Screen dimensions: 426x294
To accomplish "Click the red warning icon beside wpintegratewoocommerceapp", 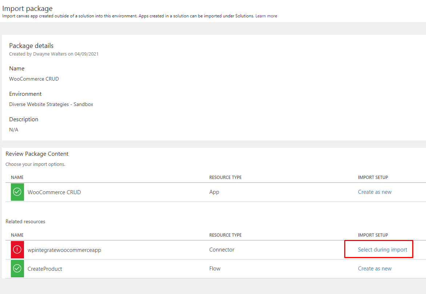I will pos(17,249).
